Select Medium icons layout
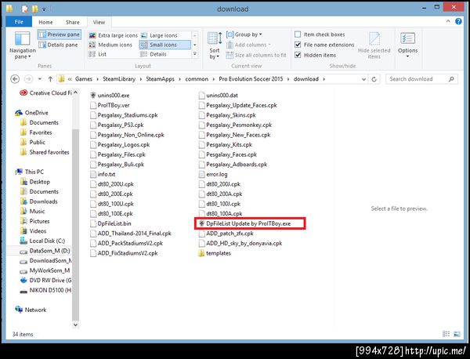Image resolution: width=470 pixels, height=359 pixels. 110,45
